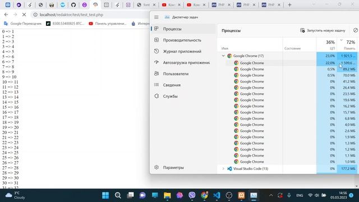Stop loading the page in Chrome
359x202 pixels.
coord(24,15)
